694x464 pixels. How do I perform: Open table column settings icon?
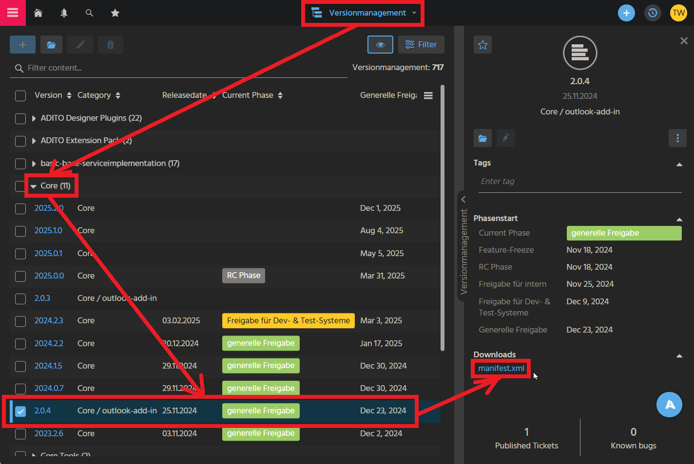click(428, 95)
